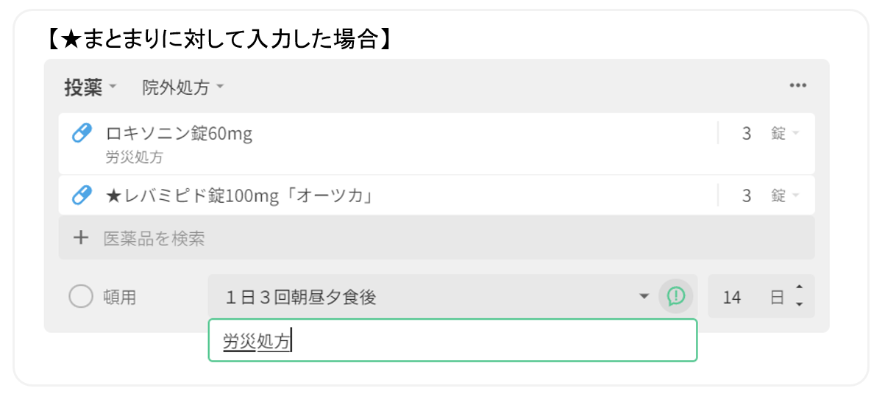Select the 頓用 radio button
This screenshot has height=402, width=885.
pyautogui.click(x=80, y=298)
